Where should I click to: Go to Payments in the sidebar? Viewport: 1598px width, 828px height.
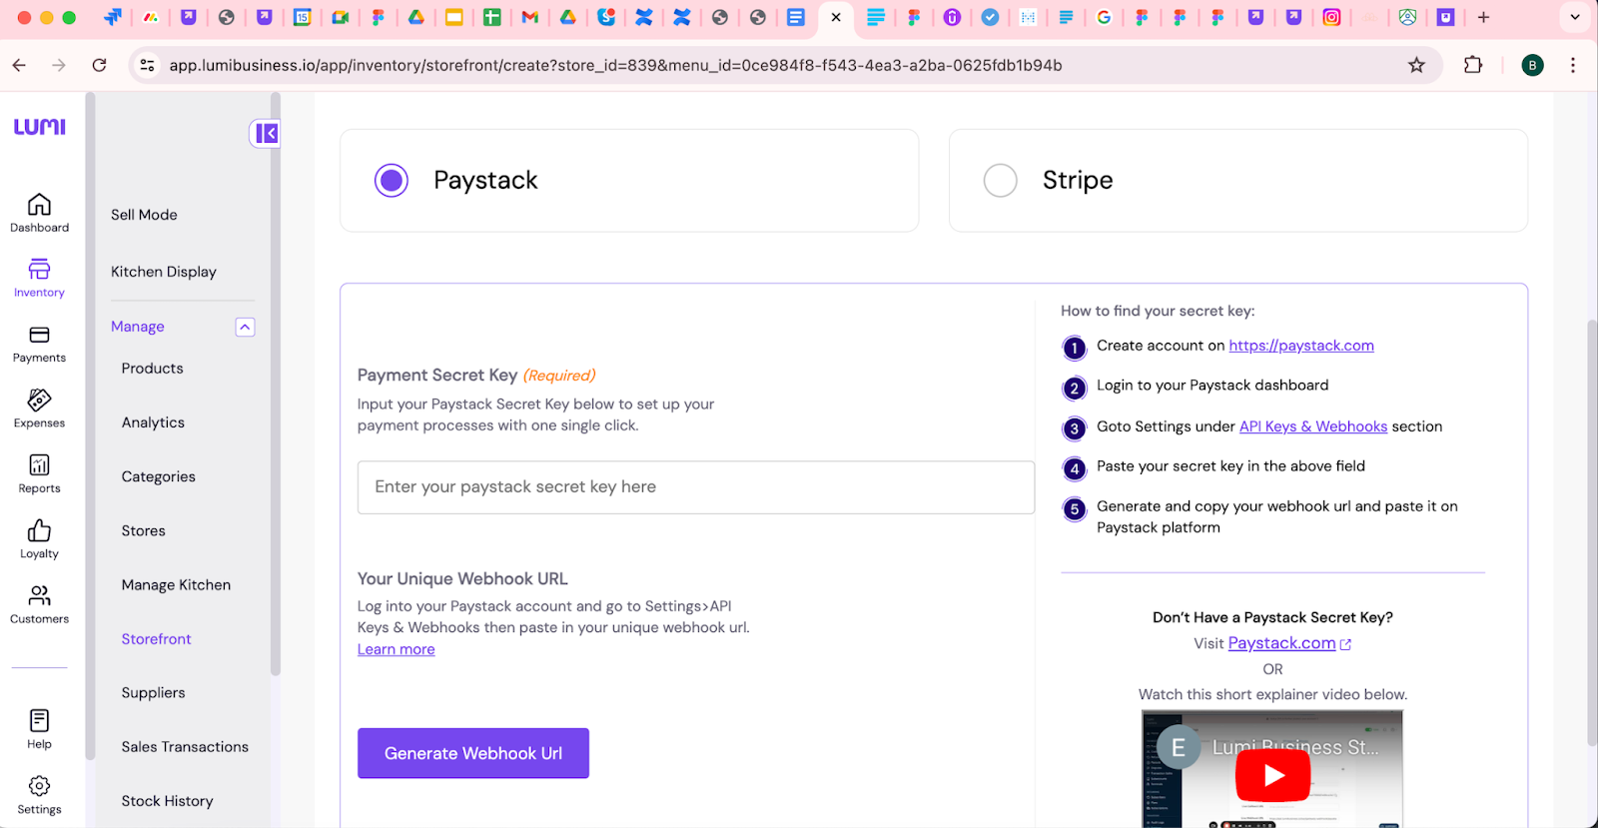click(x=39, y=344)
